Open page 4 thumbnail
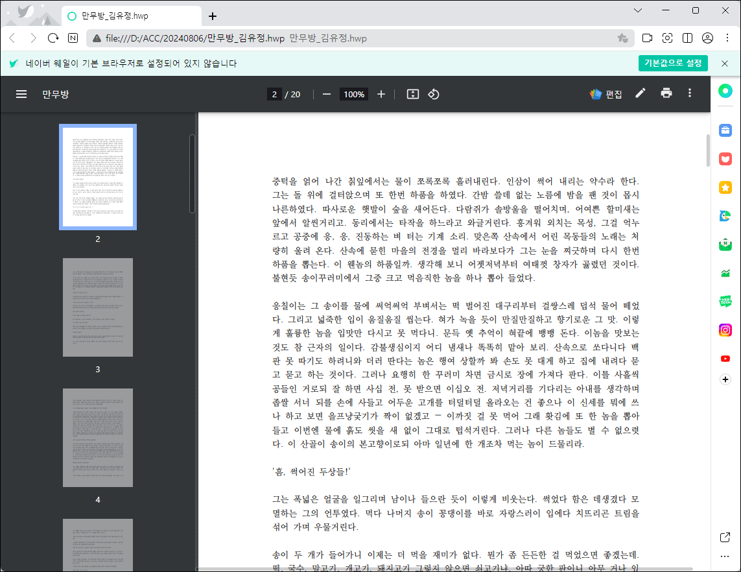 tap(98, 438)
